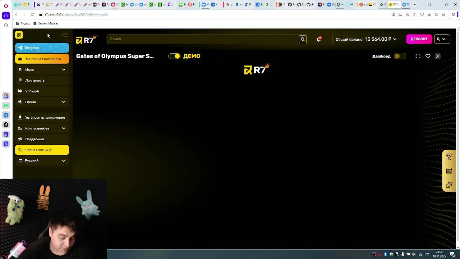Click the R7 logo in the header
Screen dimensions: 460x259
click(x=86, y=39)
